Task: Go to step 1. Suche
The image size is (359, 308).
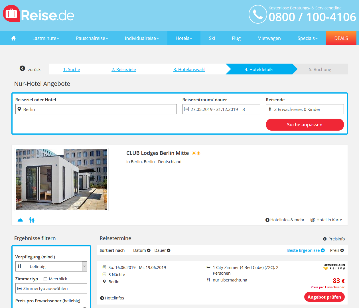Action: pyautogui.click(x=72, y=69)
